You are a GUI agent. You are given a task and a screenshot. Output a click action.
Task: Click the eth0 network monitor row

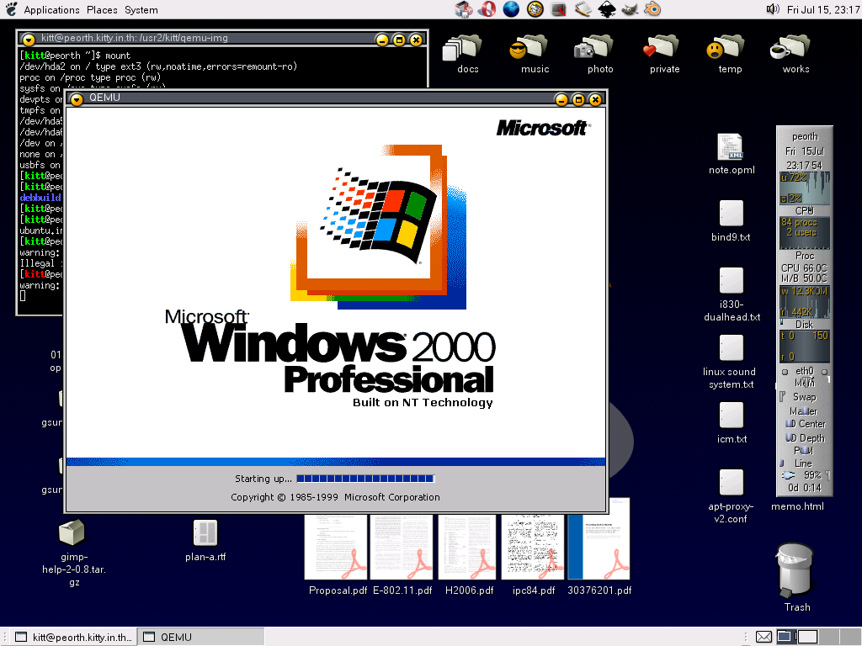coord(805,371)
